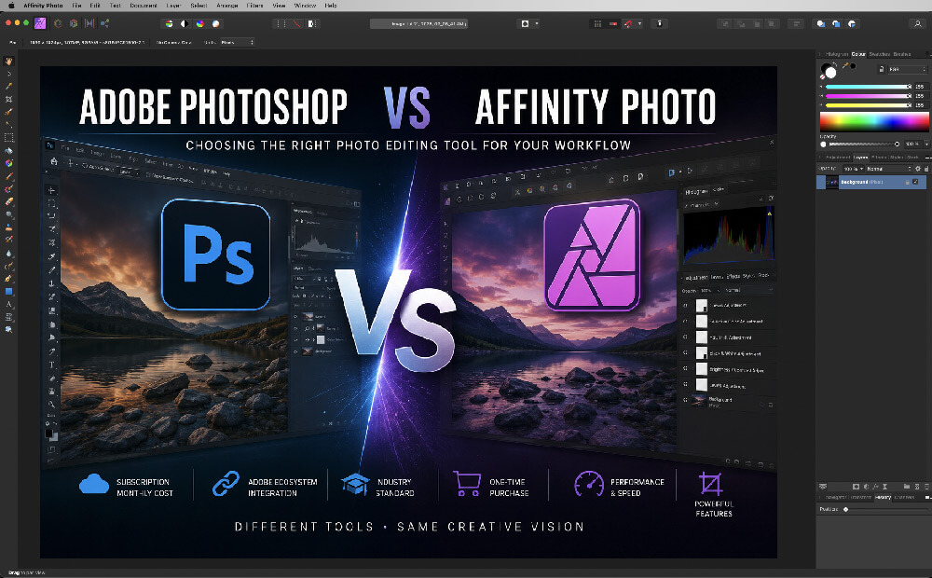
Task: Swap primary and secondary colours arrow
Action: 834,64
